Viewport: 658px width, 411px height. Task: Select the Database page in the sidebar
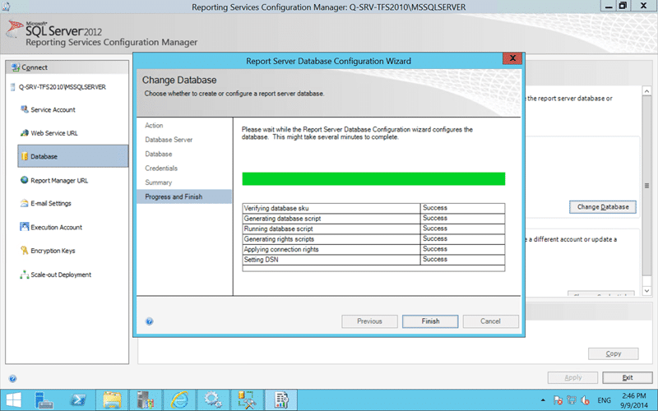point(73,156)
